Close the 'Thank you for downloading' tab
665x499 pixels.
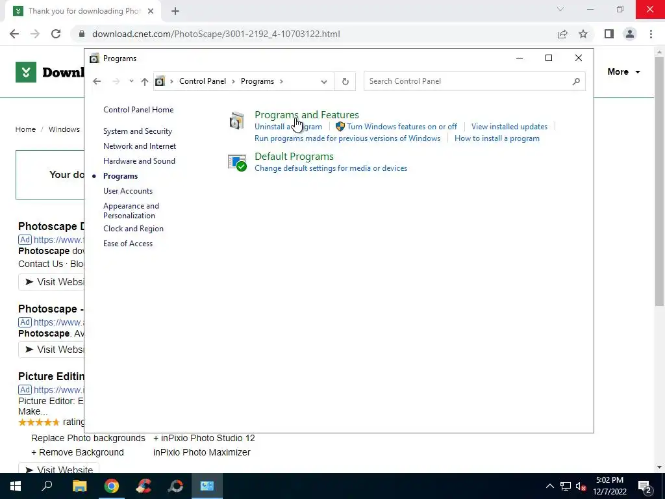[151, 11]
